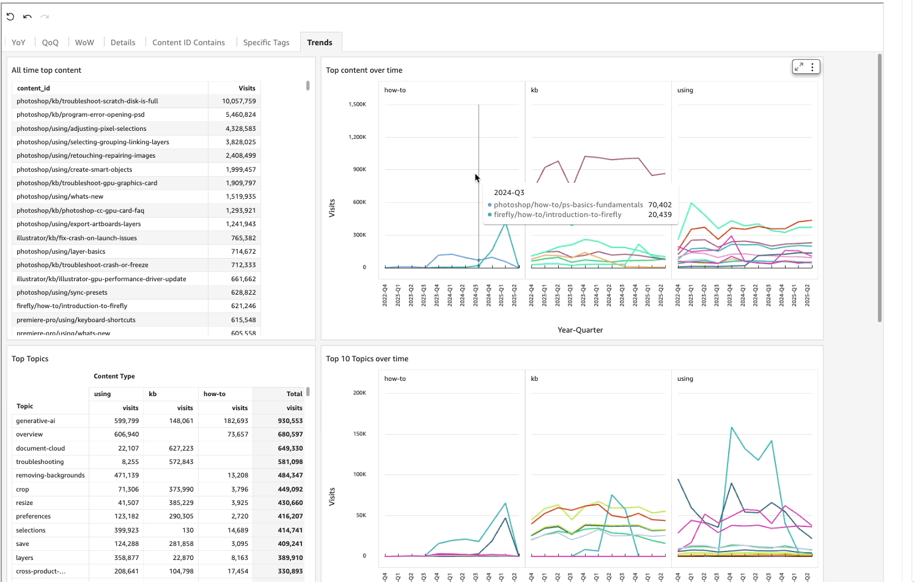Viewport: 914px width, 582px height.
Task: Open the WoW tab
Action: tap(84, 42)
